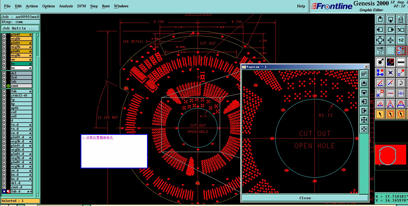Pan the main view right with the toolbar arrow

tap(391, 30)
